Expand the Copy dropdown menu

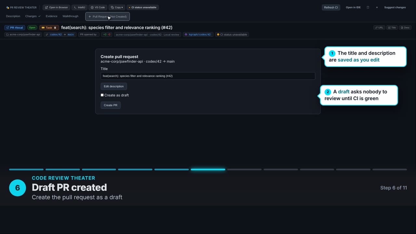click(x=117, y=7)
